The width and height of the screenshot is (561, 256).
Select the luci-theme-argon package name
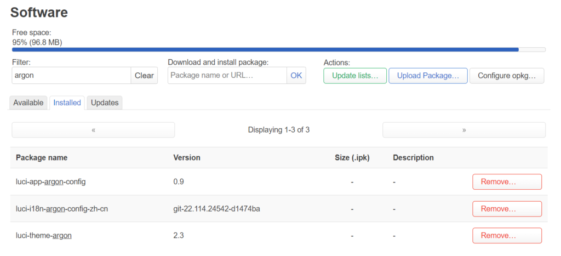(44, 236)
